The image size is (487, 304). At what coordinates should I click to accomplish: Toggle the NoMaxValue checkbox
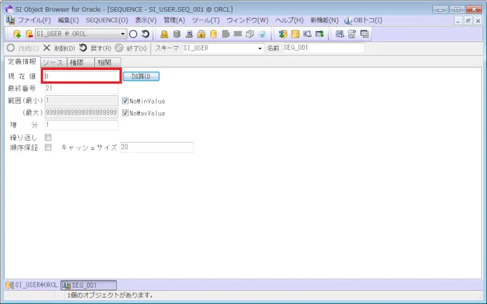[125, 113]
